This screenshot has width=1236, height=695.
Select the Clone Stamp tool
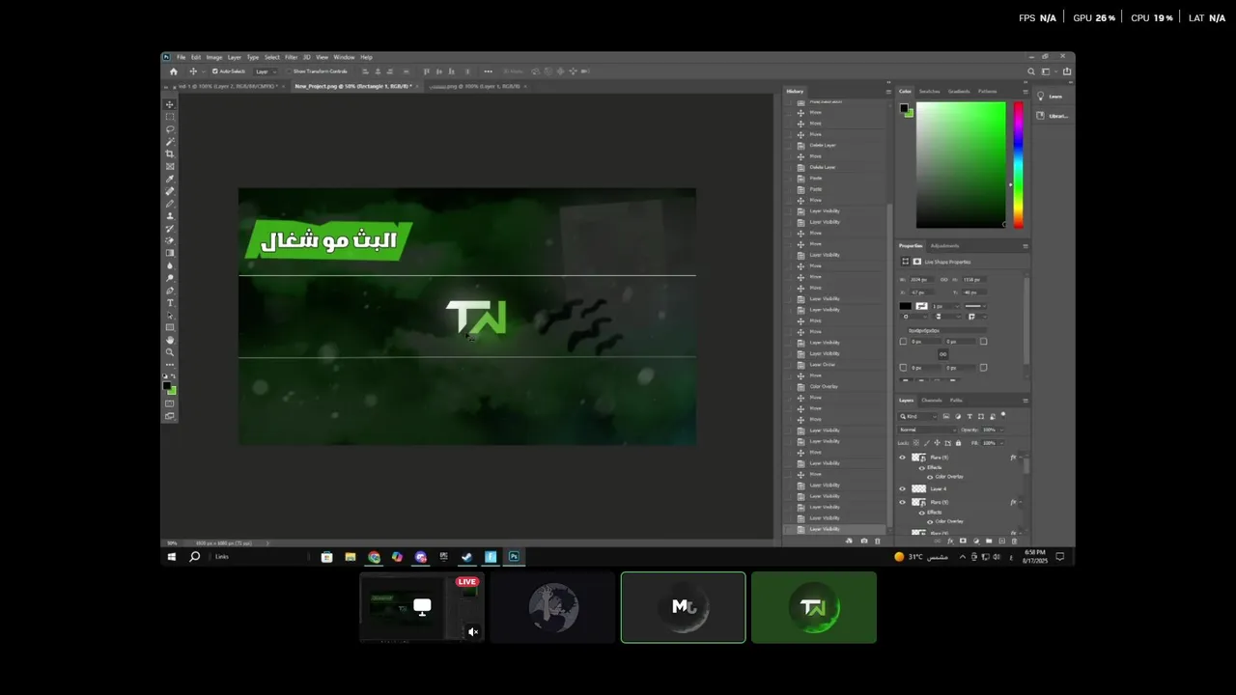click(170, 216)
